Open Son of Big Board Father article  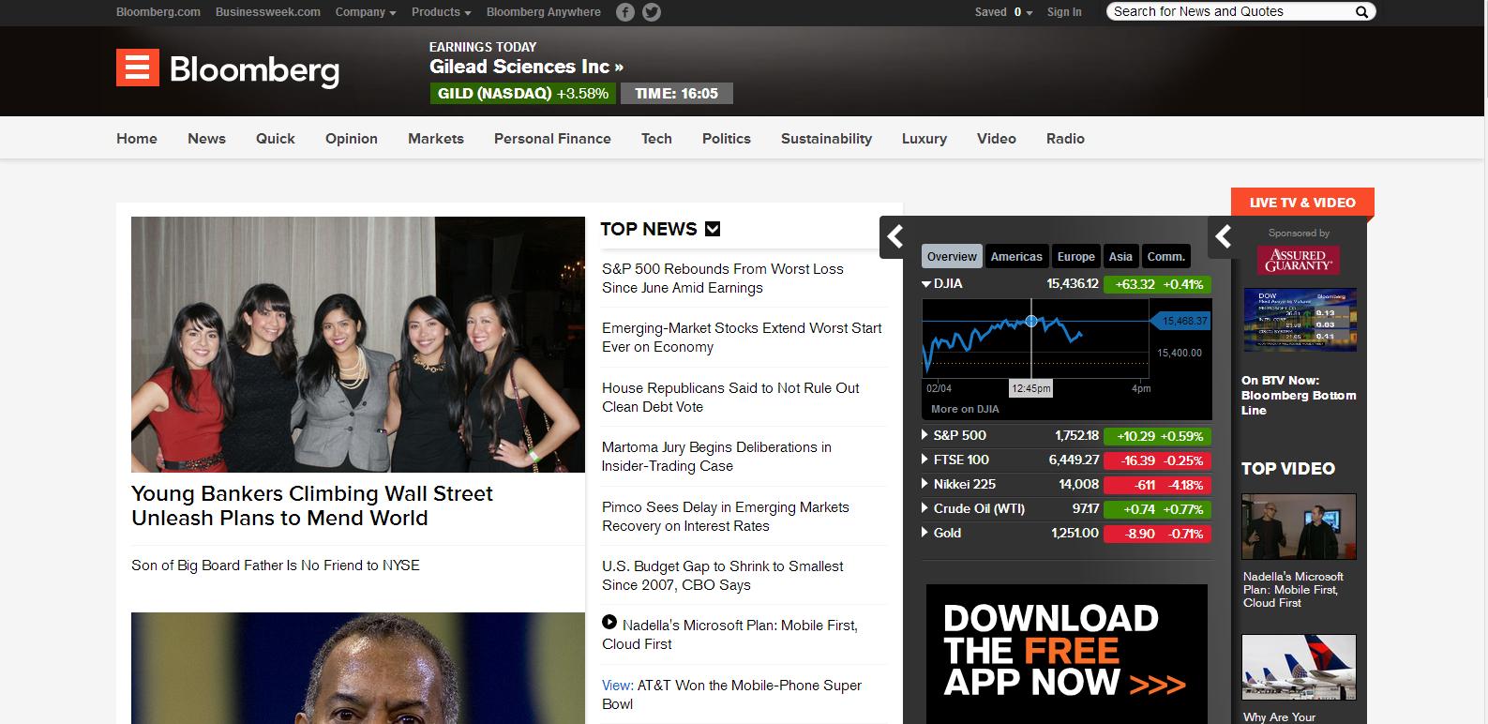coord(276,566)
